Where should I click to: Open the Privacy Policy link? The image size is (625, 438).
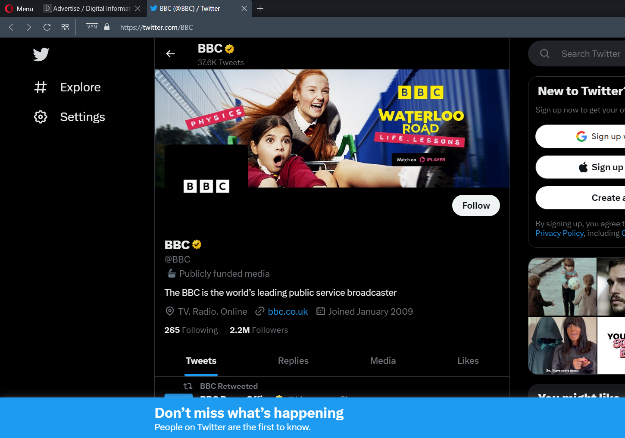[559, 233]
